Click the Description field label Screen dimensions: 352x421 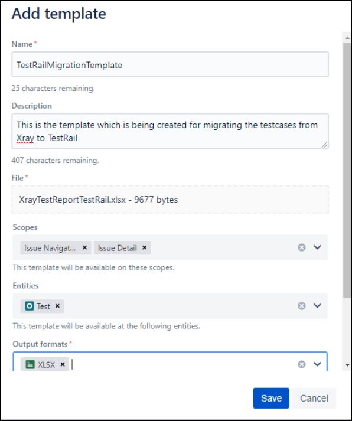point(32,106)
